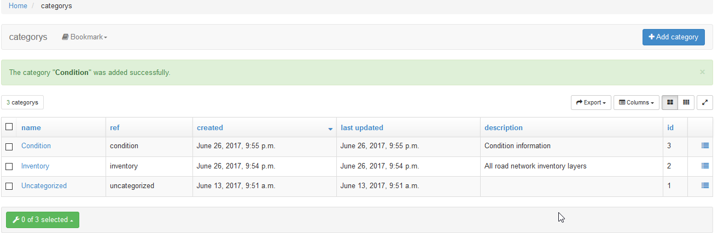The image size is (718, 233).
Task: Click the Add category button
Action: 673,37
